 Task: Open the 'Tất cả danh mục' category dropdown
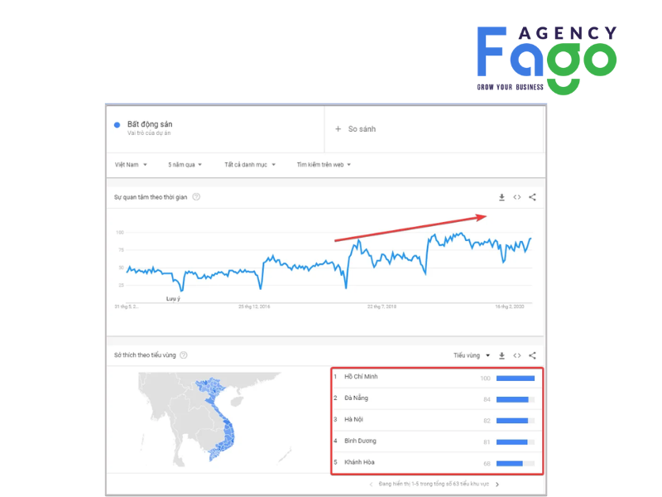(250, 165)
